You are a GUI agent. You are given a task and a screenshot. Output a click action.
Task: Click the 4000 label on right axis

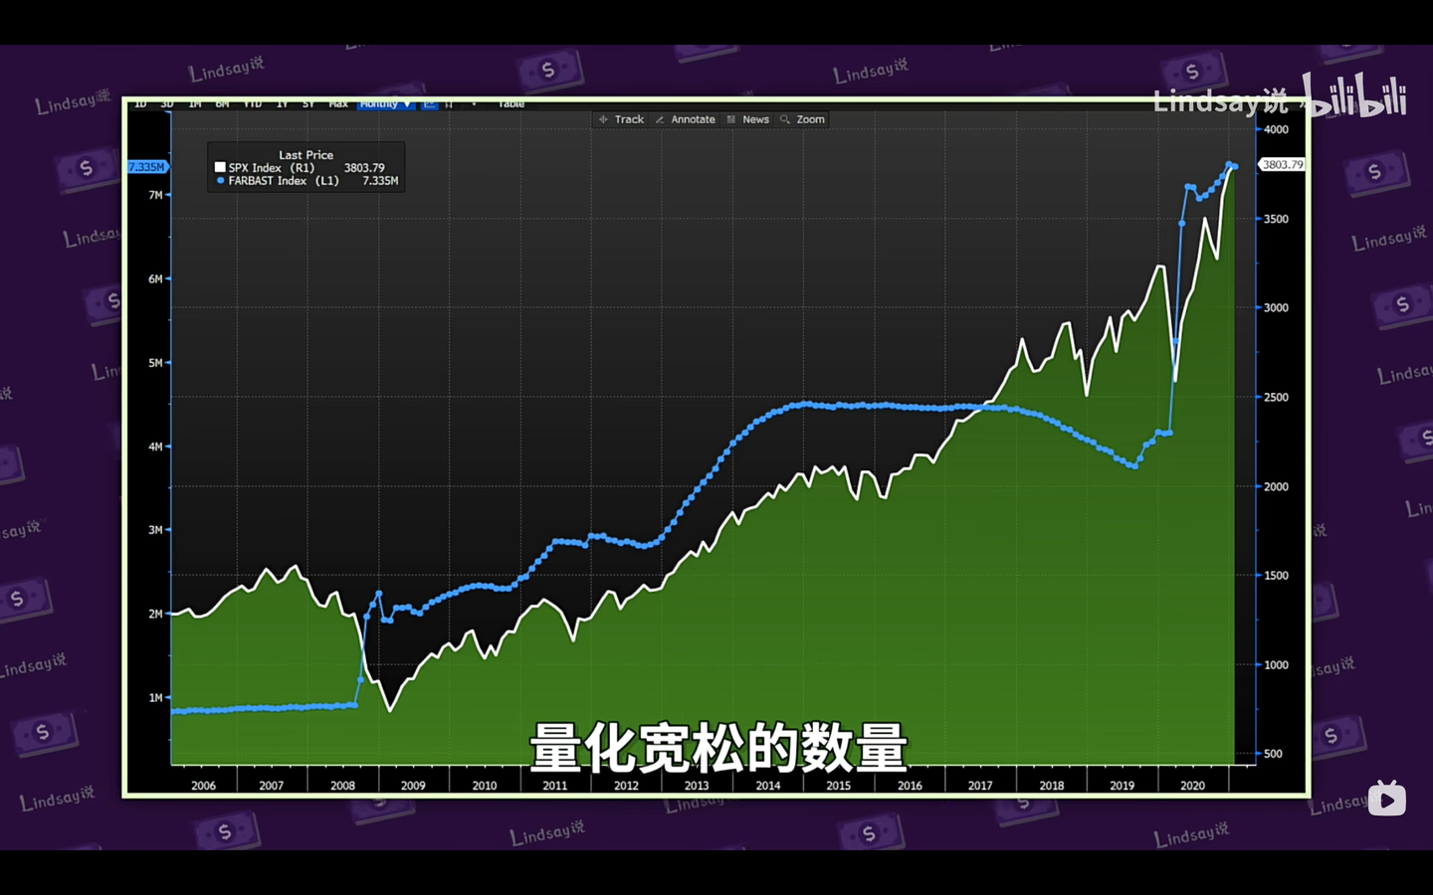tap(1276, 129)
